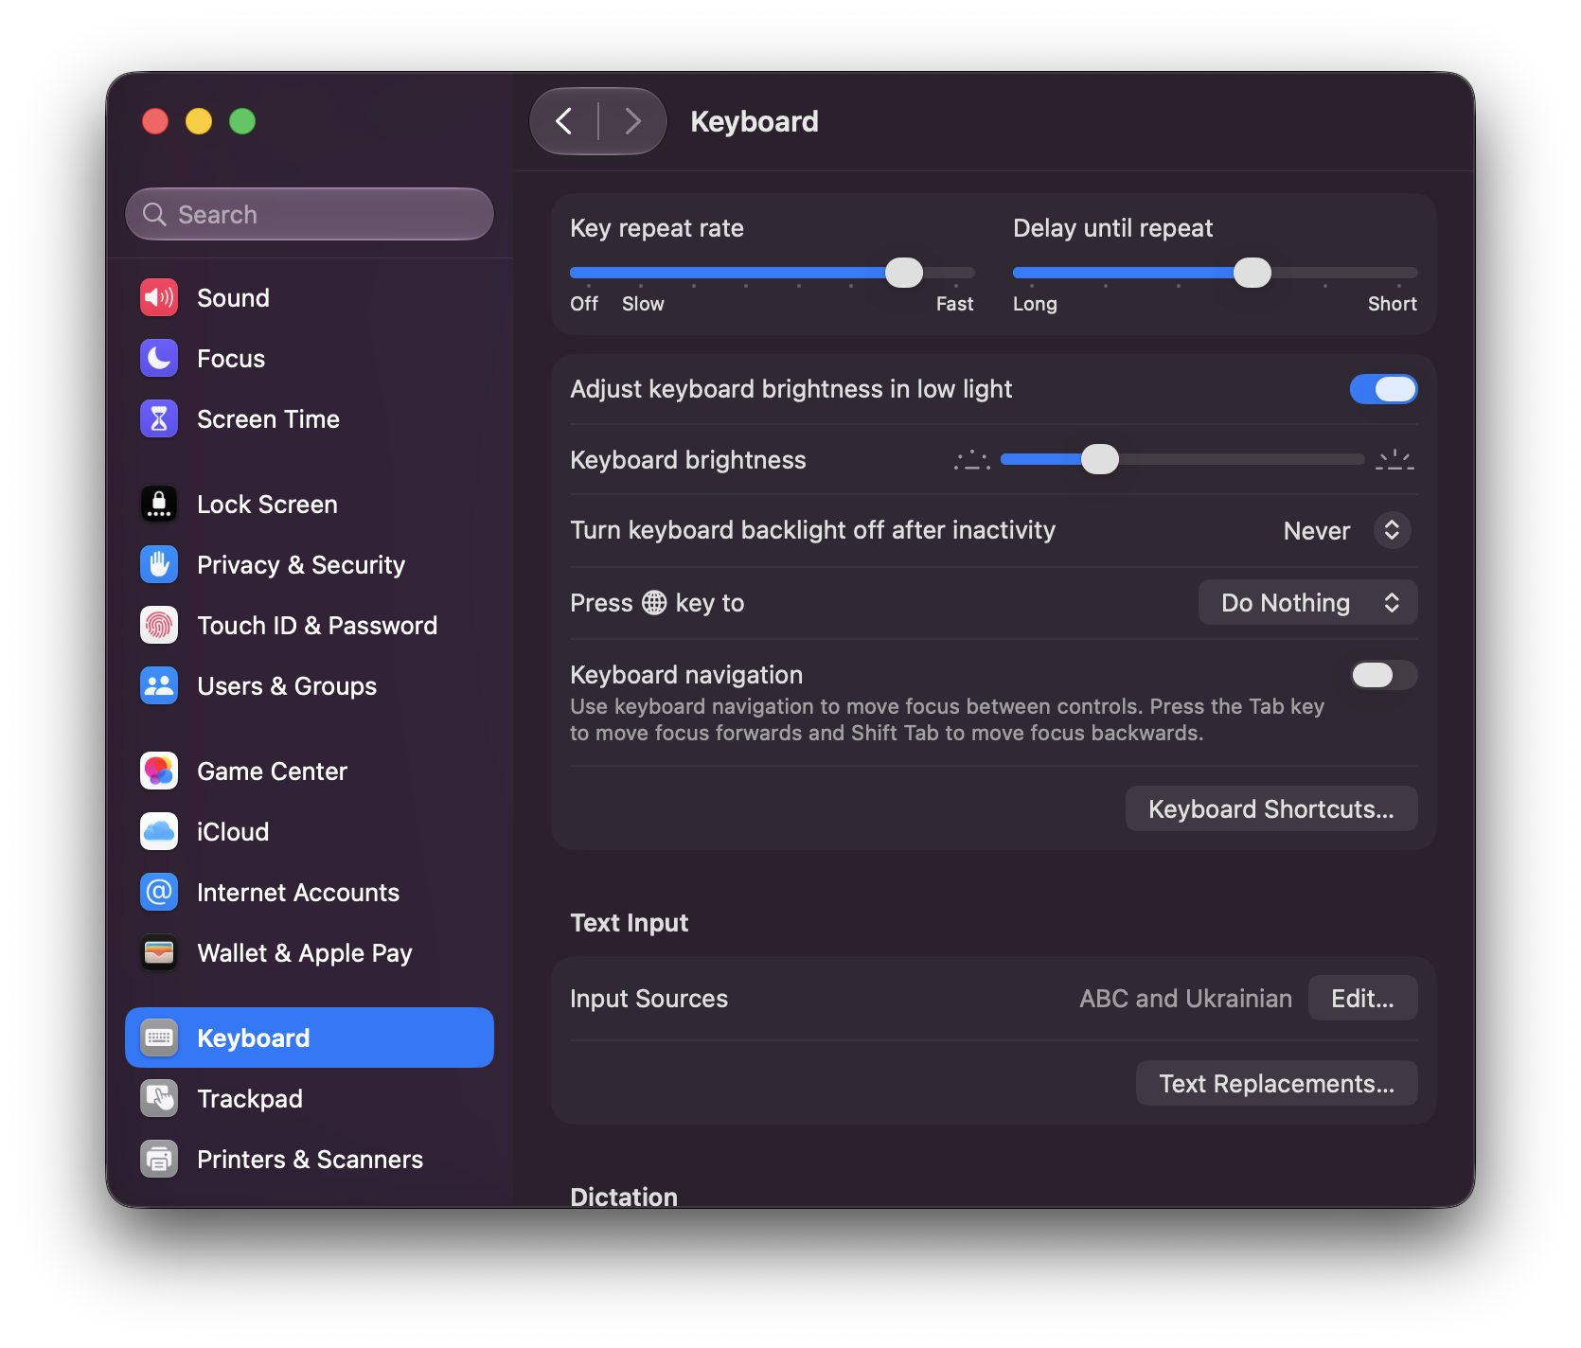1581x1348 pixels.
Task: Open the Do Nothing globe key dropdown
Action: click(x=1307, y=602)
